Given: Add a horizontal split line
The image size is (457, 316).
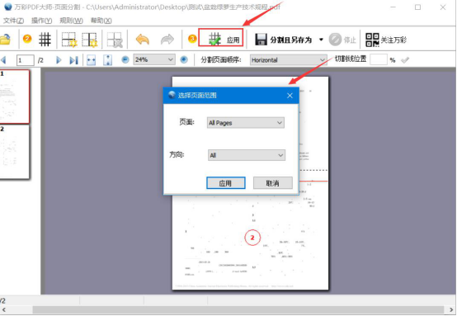Looking at the screenshot, I should 69,40.
